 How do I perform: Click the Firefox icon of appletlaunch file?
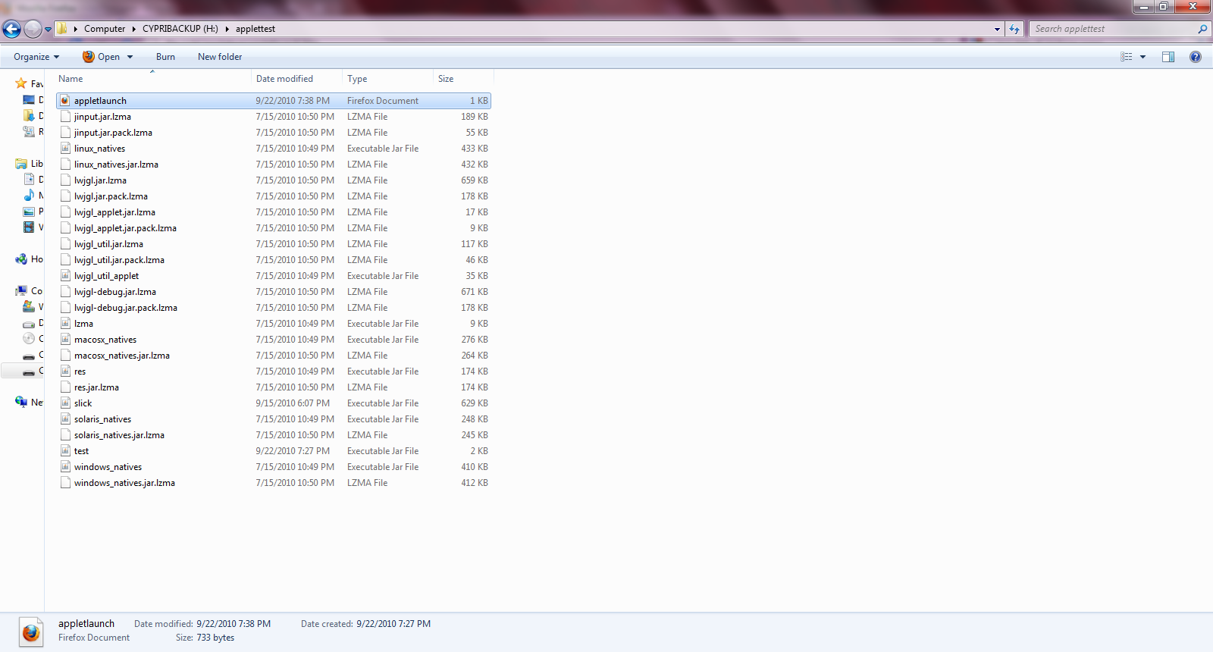65,101
